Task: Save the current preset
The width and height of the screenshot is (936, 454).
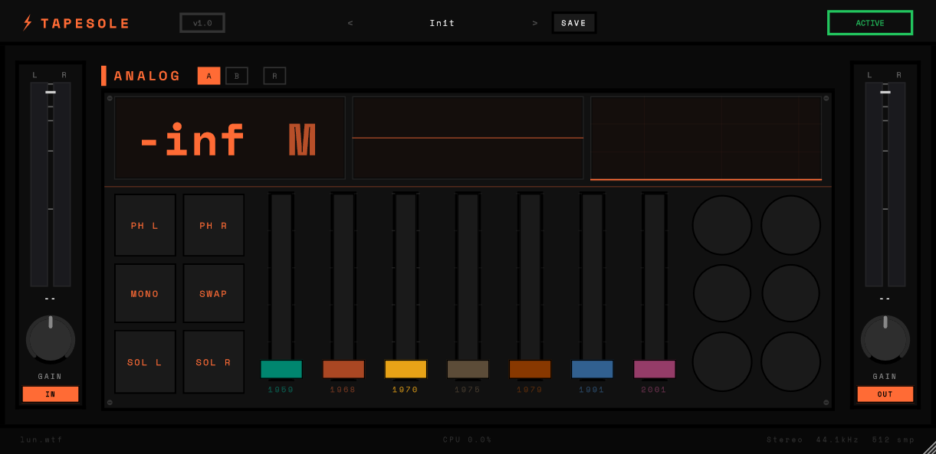Action: point(573,23)
